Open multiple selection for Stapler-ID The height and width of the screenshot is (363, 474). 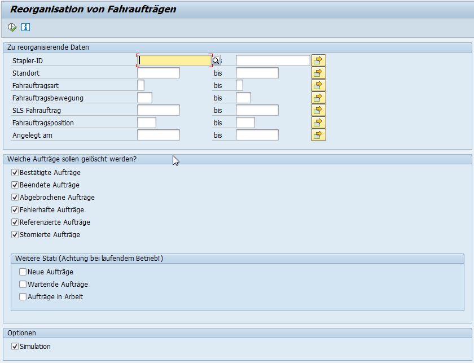(x=318, y=60)
